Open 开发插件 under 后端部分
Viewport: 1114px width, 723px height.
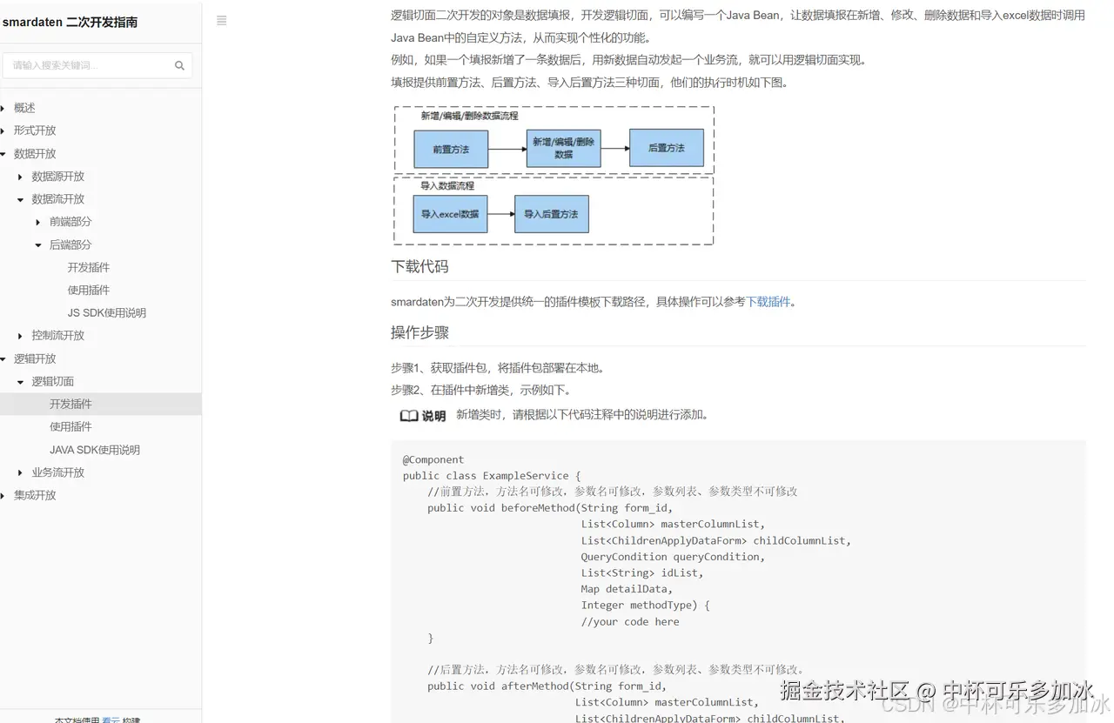(89, 268)
